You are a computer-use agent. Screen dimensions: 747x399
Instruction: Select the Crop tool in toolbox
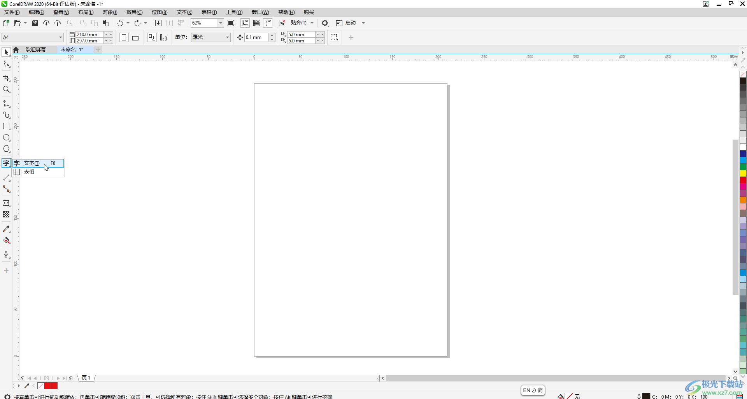click(6, 78)
